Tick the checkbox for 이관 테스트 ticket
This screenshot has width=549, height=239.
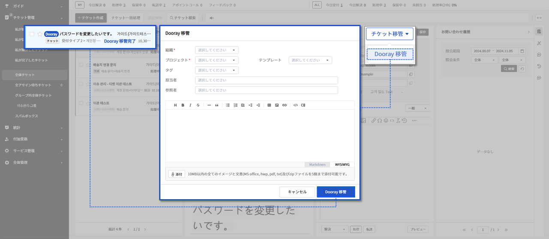point(81,103)
